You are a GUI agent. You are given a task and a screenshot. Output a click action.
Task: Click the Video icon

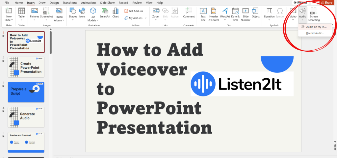pyautogui.click(x=293, y=11)
